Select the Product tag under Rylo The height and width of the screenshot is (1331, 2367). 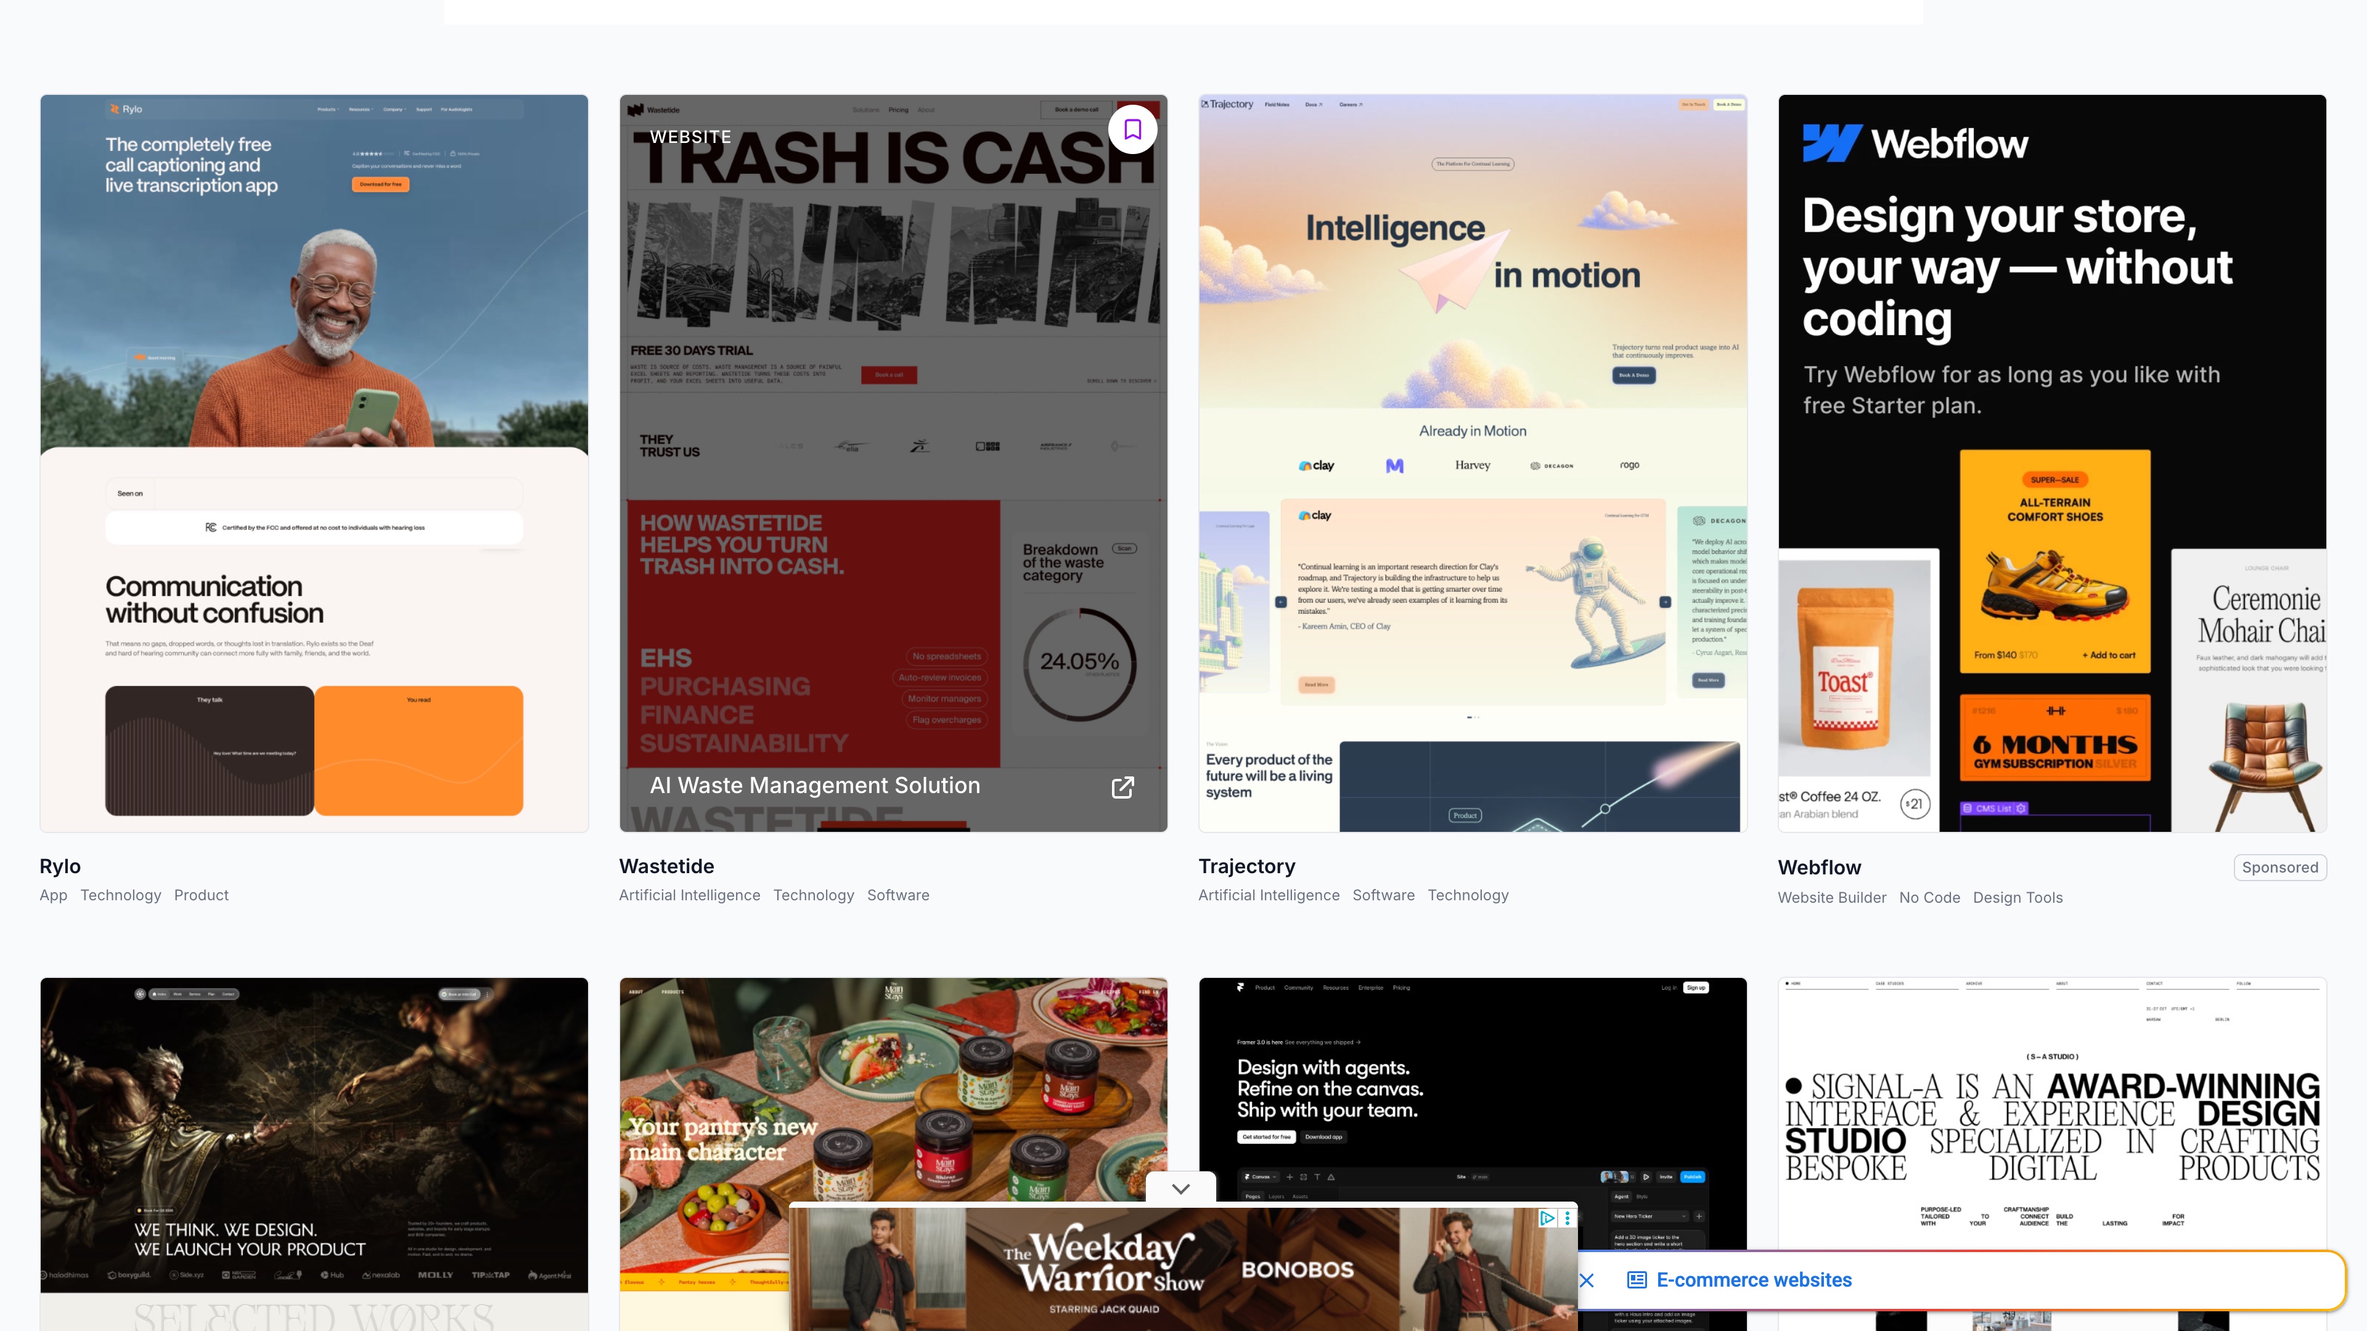click(x=201, y=895)
